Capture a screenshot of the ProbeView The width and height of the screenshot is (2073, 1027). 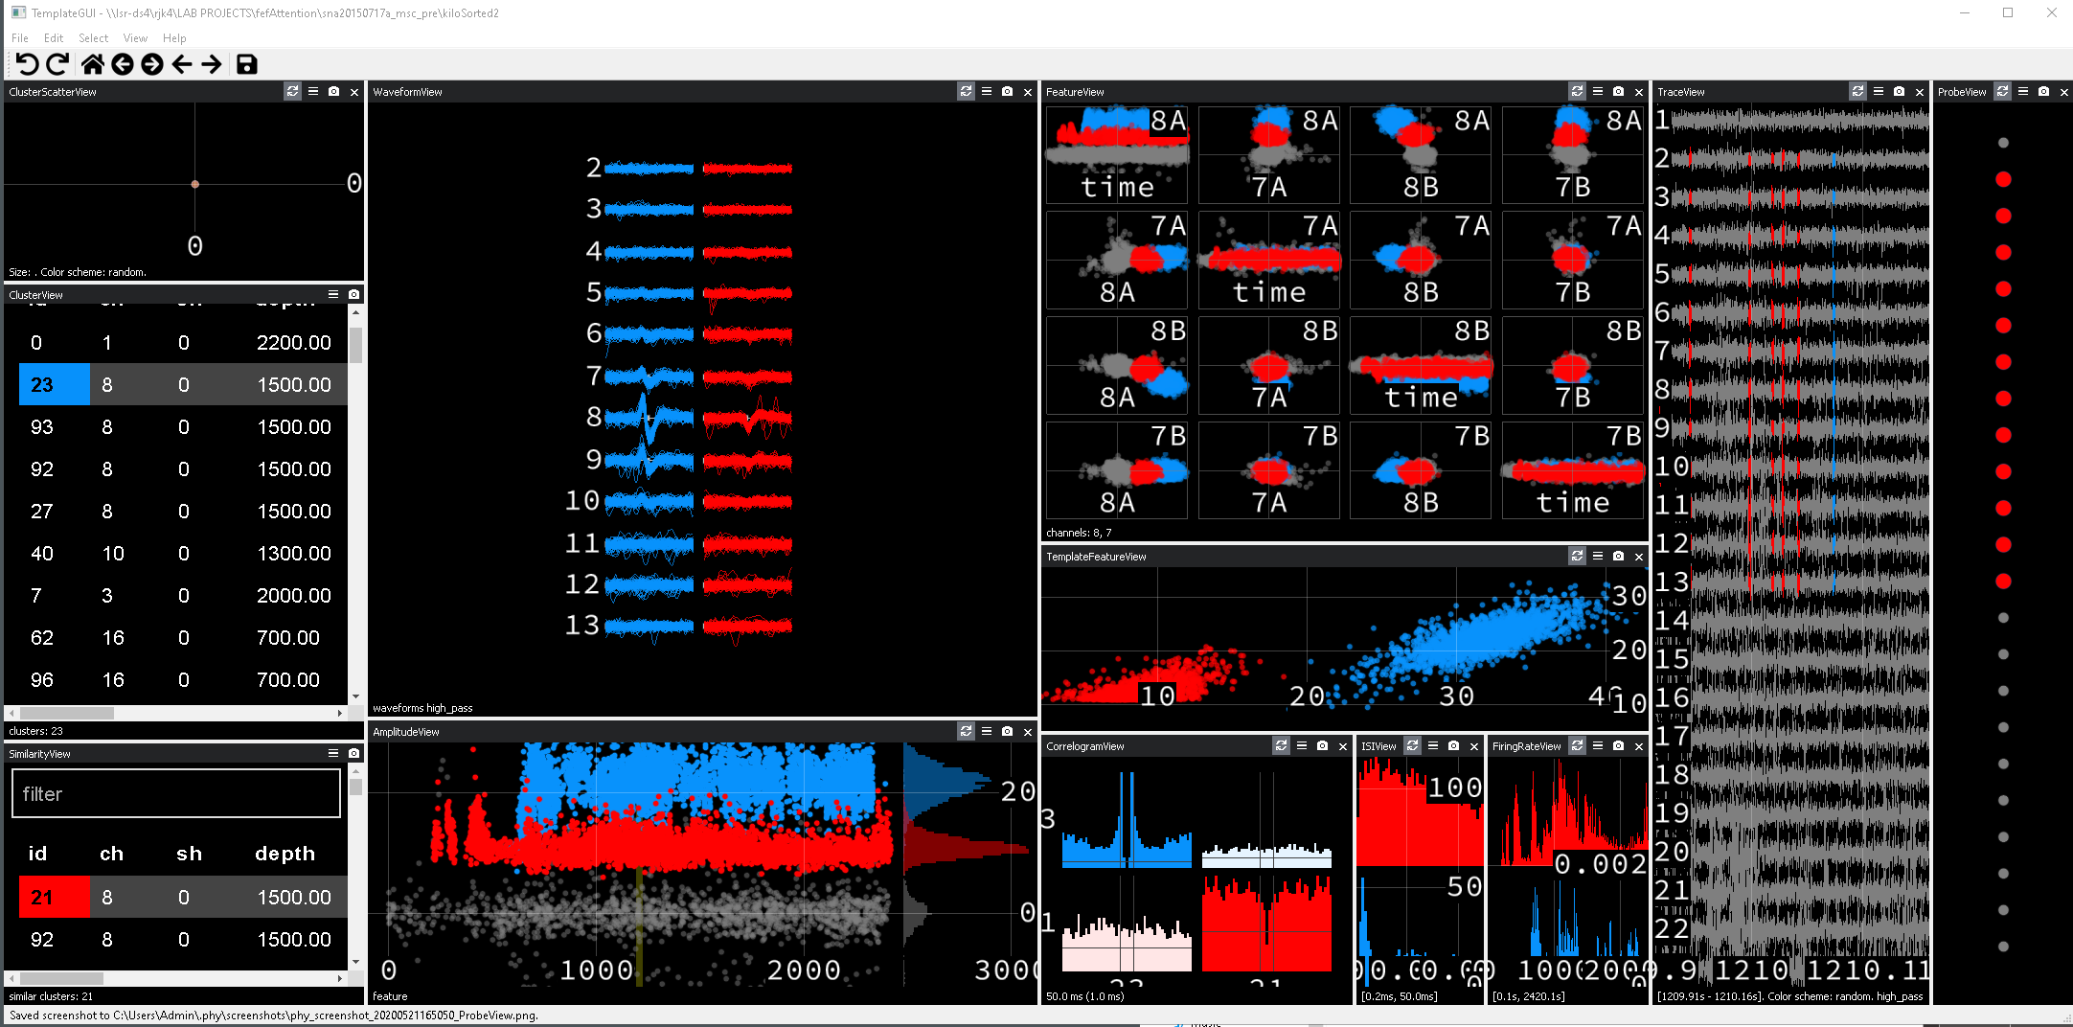[x=2044, y=91]
